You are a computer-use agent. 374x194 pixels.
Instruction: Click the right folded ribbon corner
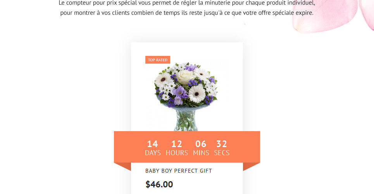[252, 166]
